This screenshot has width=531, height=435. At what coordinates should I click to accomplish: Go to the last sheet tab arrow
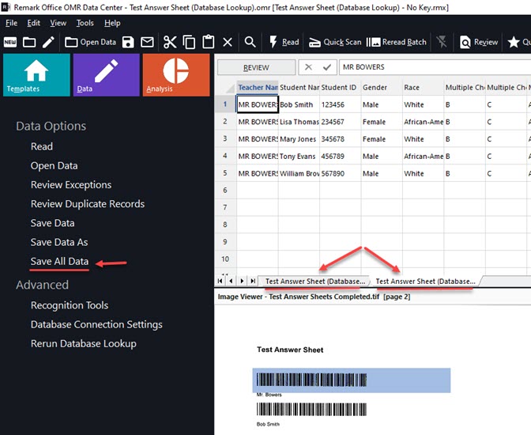tap(253, 281)
